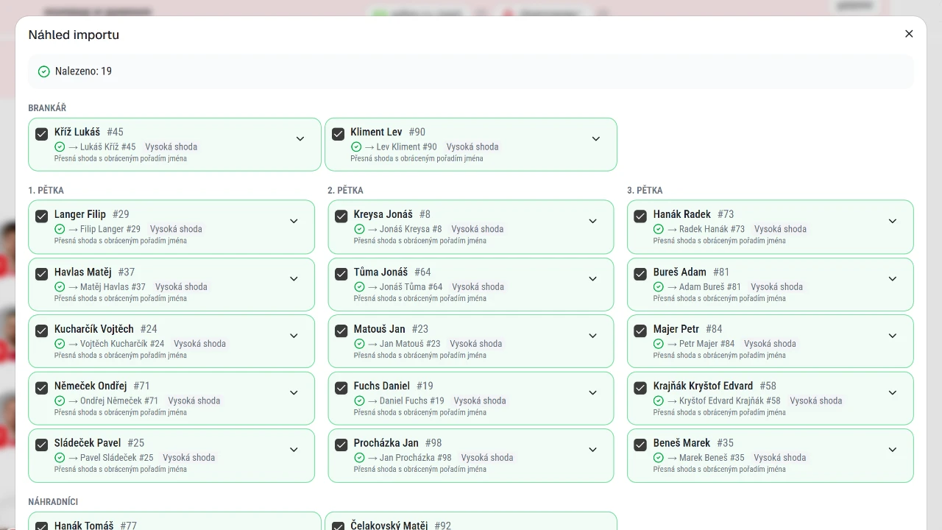Uncheck the Beneš Marek checkbox
942x530 pixels.
coord(641,445)
